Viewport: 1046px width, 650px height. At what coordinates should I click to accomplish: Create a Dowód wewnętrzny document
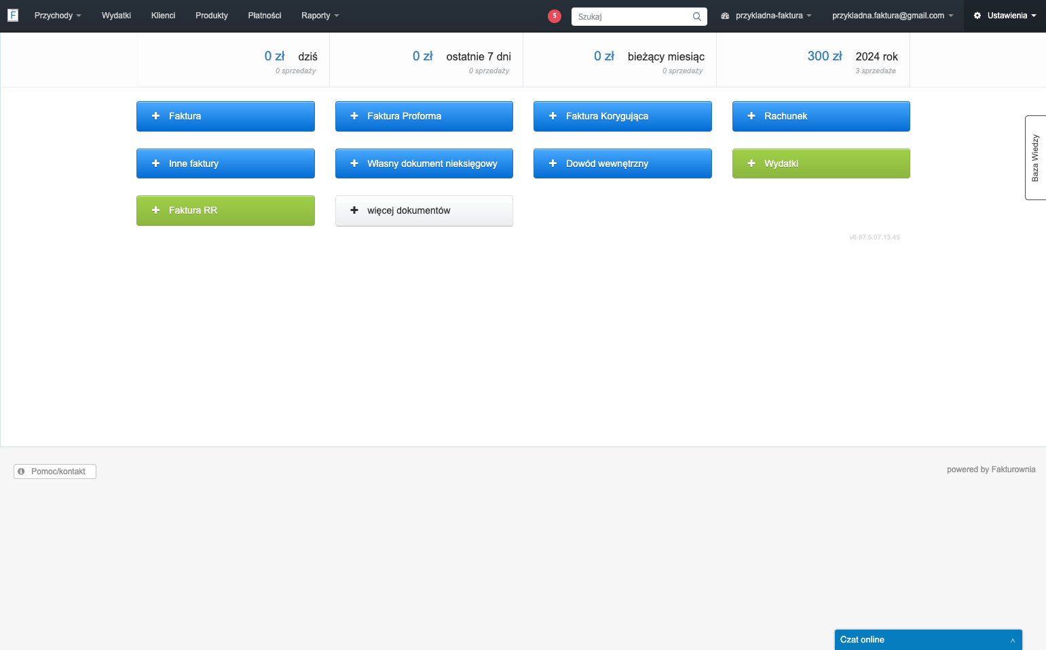[x=622, y=164]
